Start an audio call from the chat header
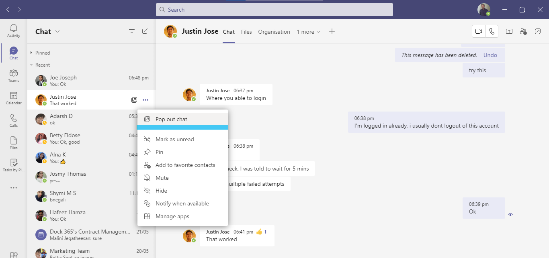Viewport: 549px width, 258px height. click(x=492, y=31)
